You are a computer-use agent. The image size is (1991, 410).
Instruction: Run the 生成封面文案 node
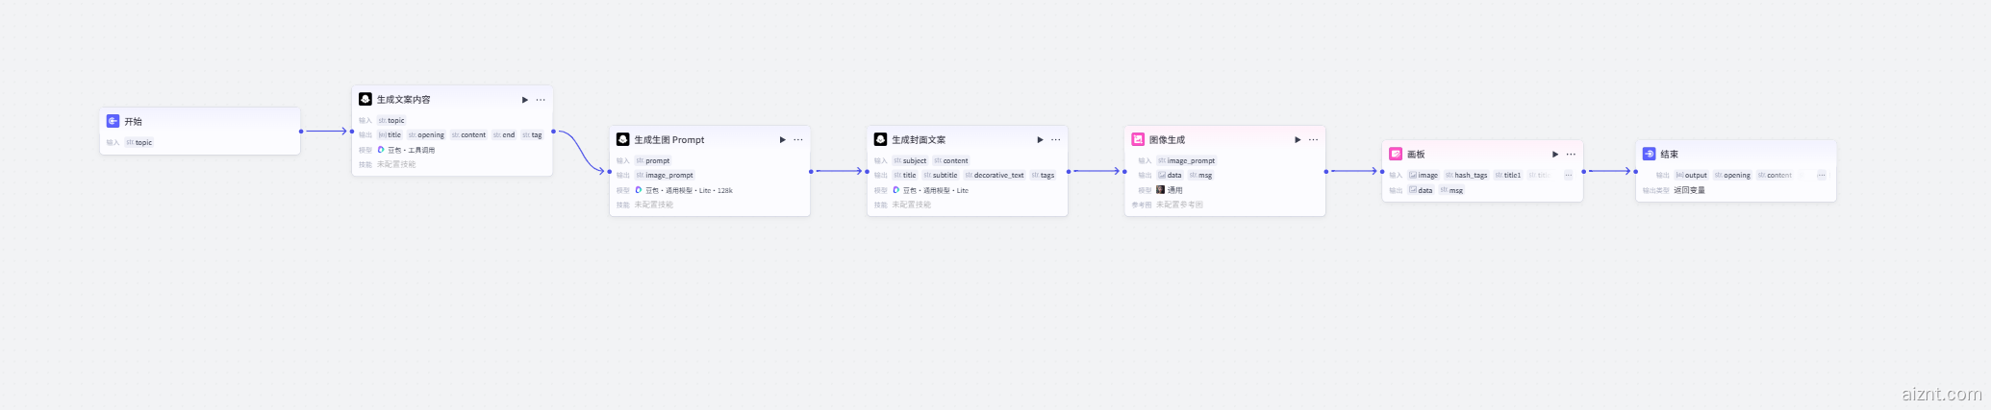point(1040,140)
